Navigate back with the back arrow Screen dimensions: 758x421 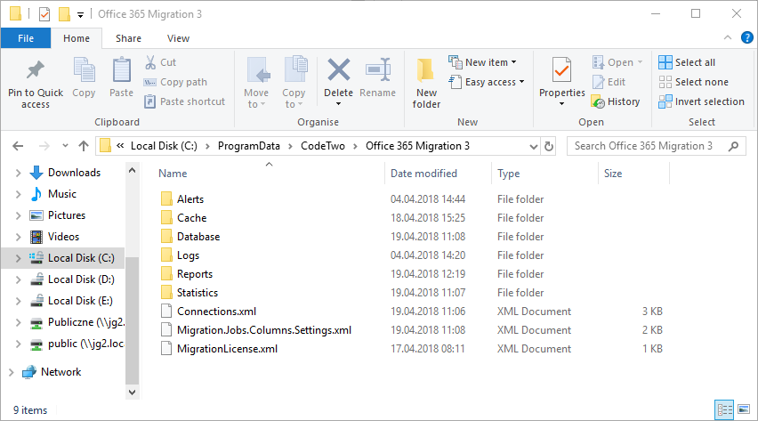[x=18, y=146]
